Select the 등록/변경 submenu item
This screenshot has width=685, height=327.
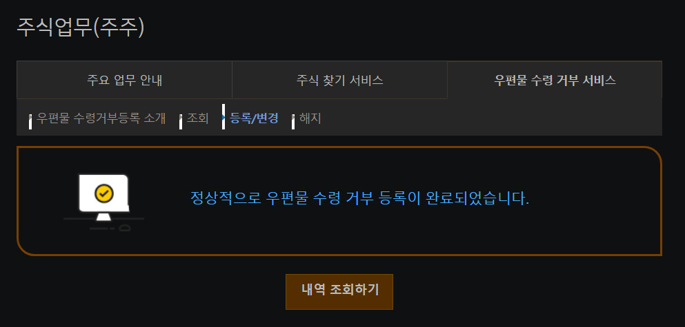[x=254, y=118]
